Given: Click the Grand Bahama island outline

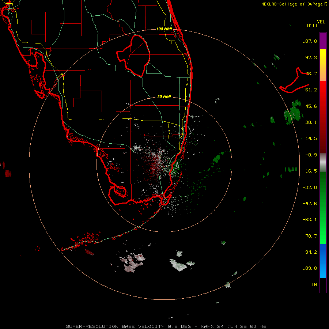Looking at the screenshot, I should tap(294, 81).
